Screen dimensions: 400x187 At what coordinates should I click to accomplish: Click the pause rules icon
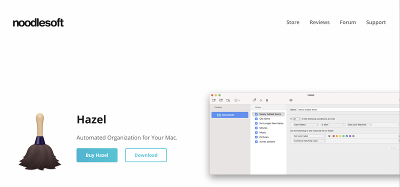tap(267, 100)
